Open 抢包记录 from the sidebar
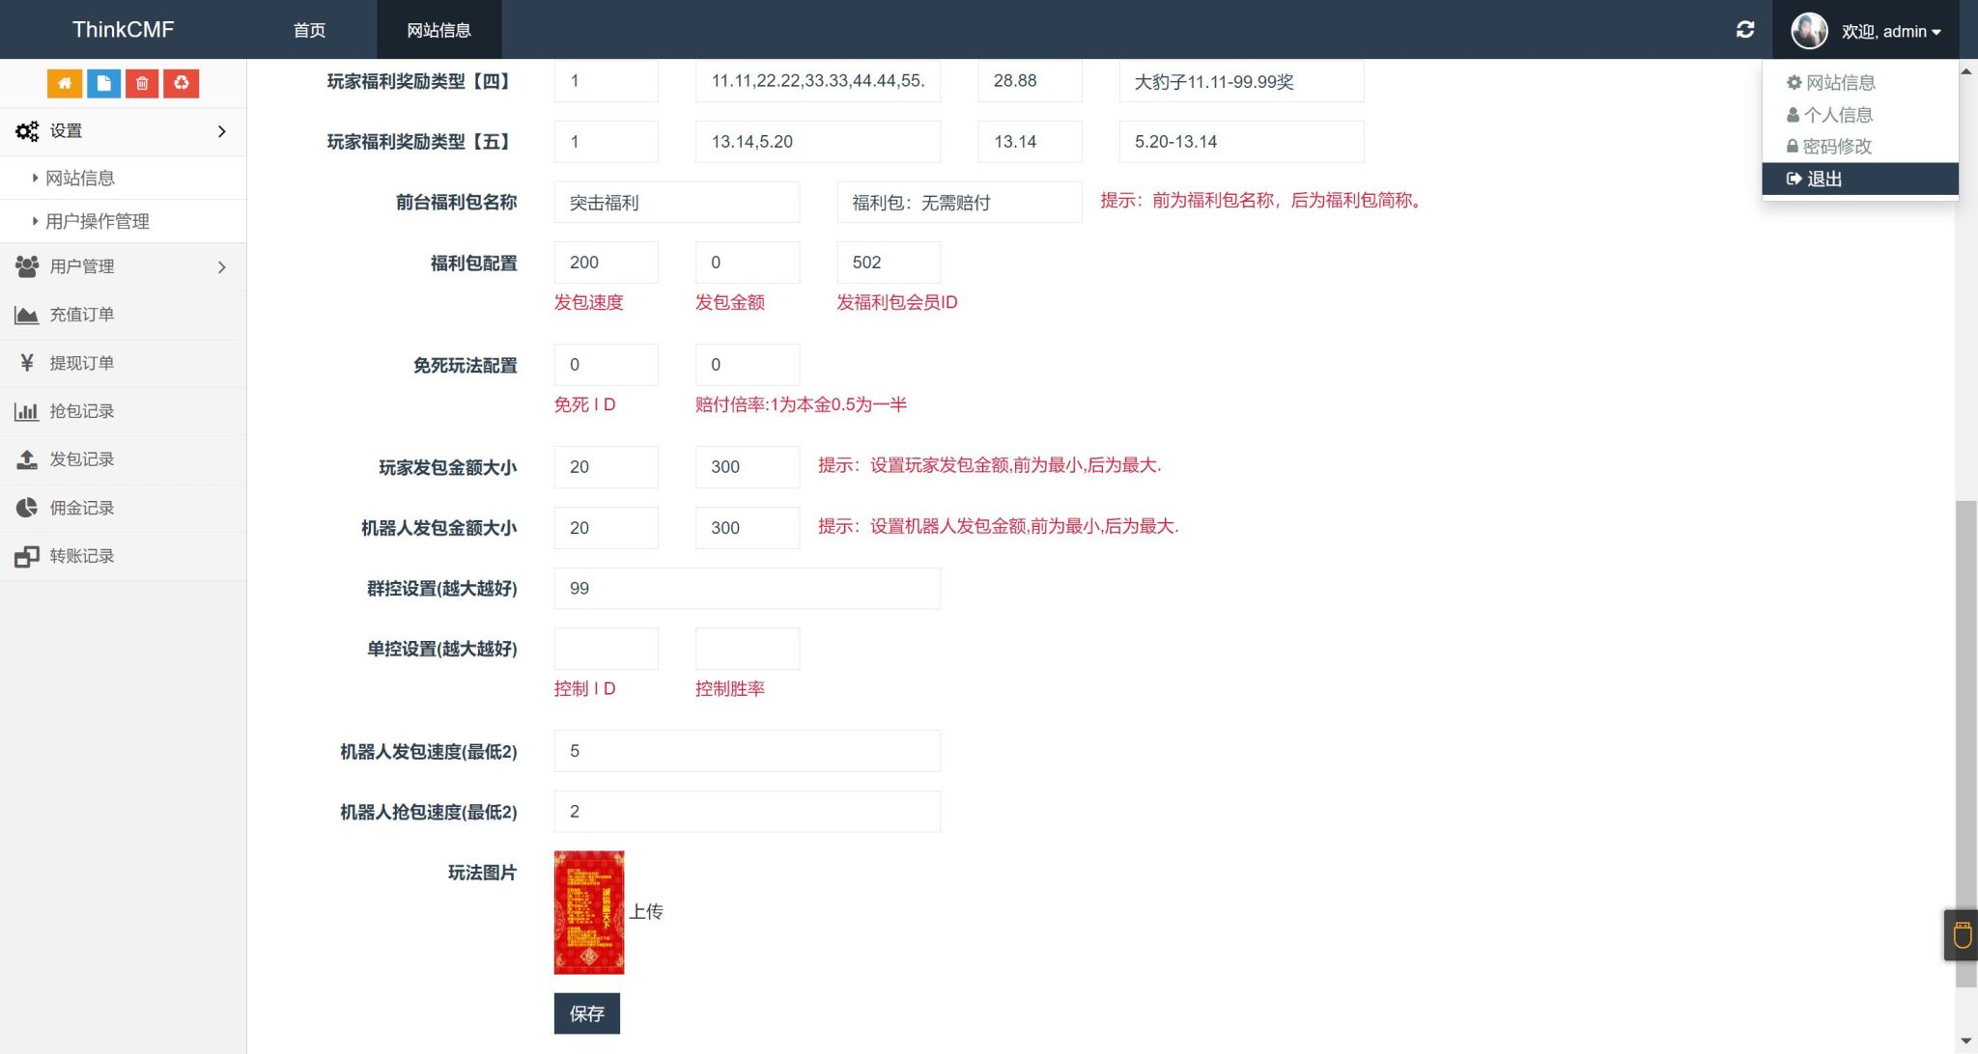Viewport: 1978px width, 1054px height. click(x=82, y=411)
